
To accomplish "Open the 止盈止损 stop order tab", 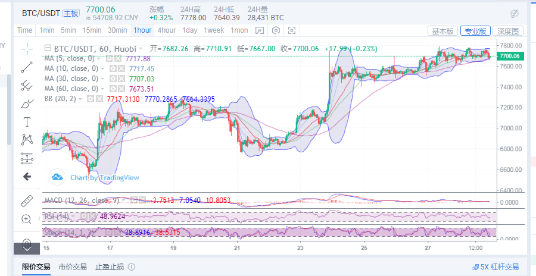I will 110,266.
